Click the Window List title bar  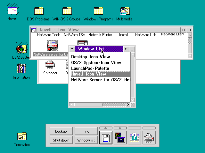point(99,49)
